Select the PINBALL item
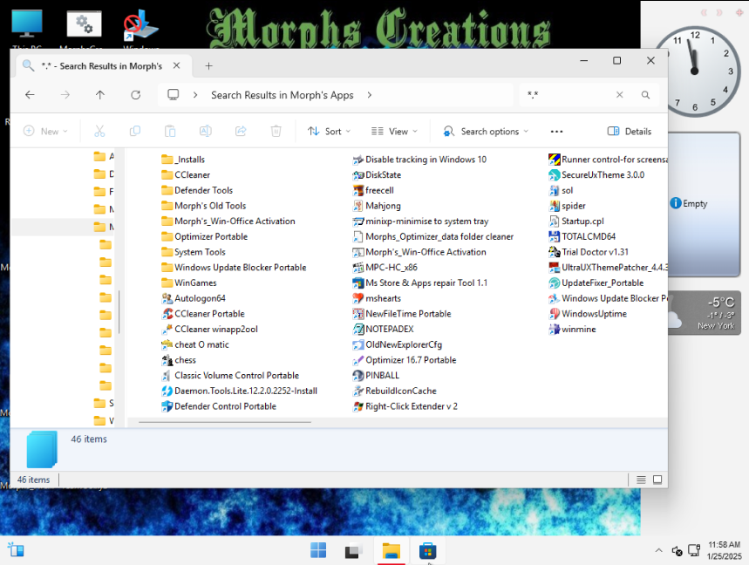 376,376
